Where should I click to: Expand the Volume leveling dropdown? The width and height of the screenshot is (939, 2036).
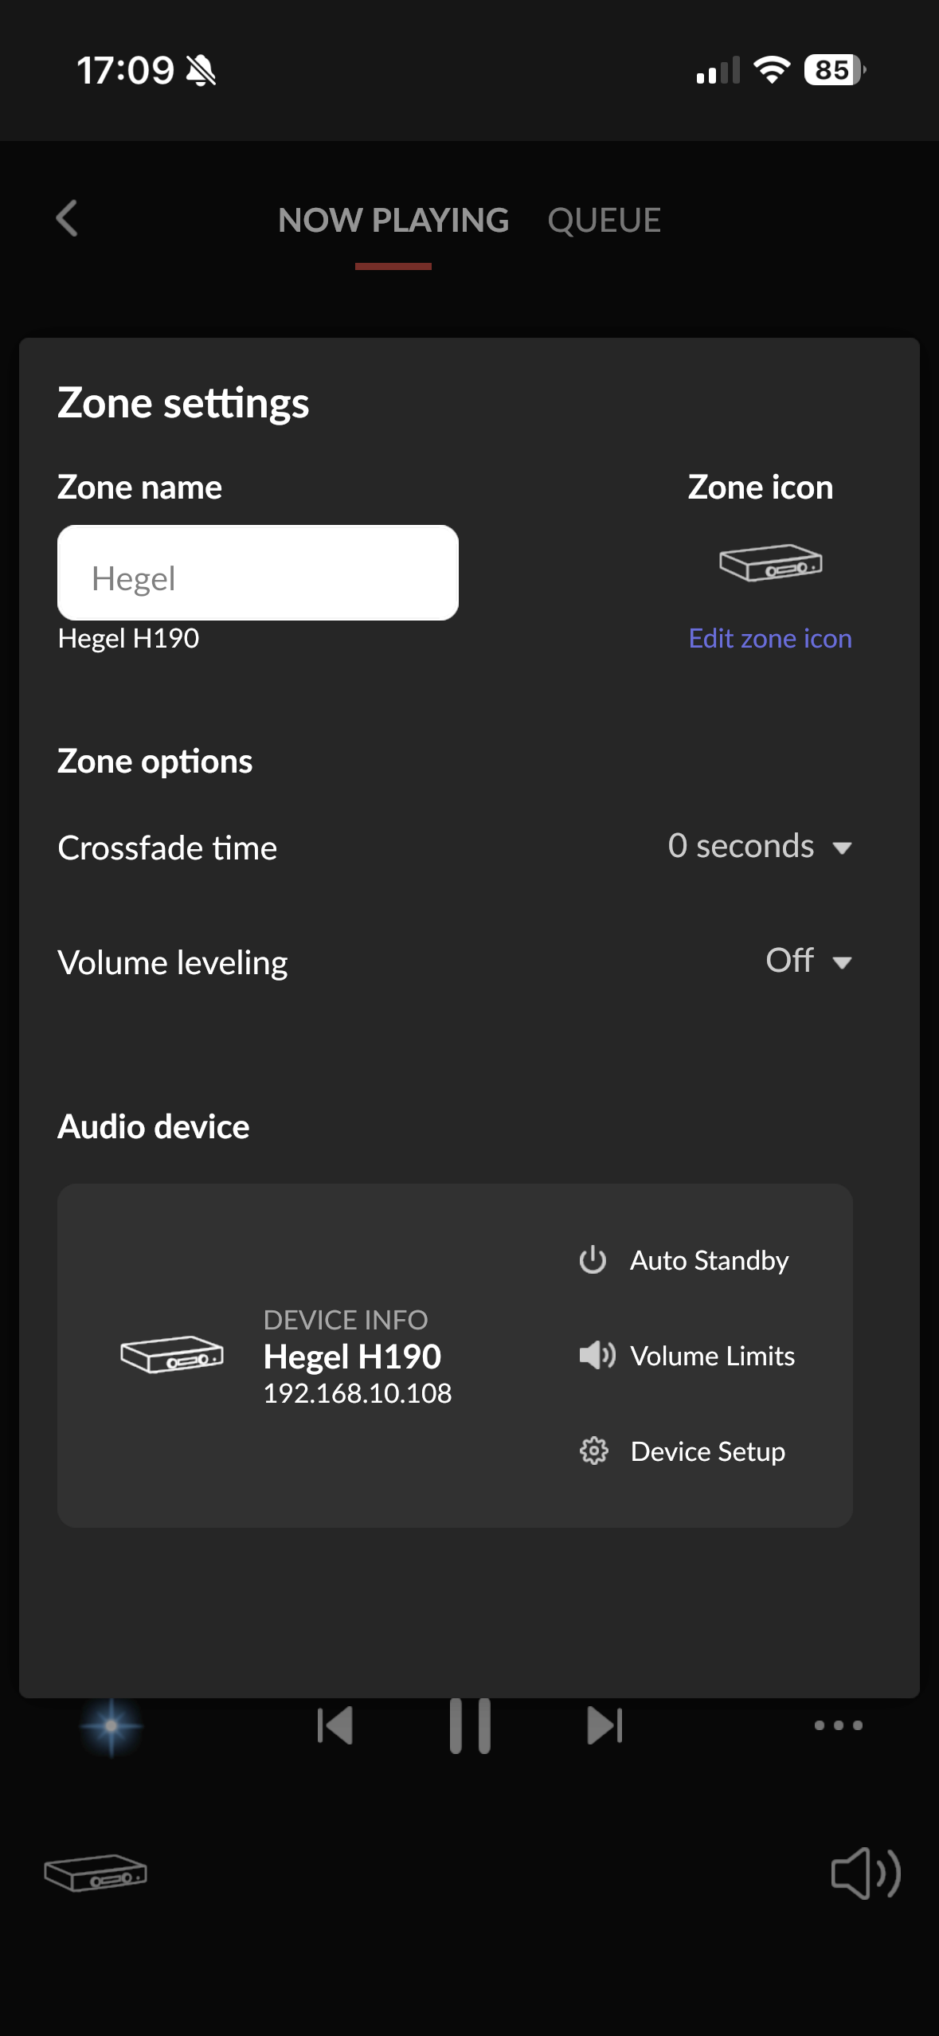(808, 961)
